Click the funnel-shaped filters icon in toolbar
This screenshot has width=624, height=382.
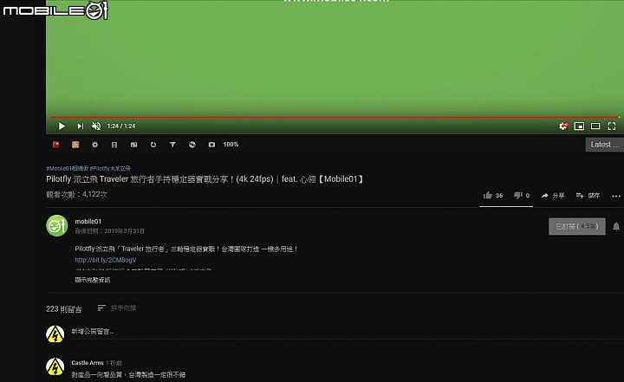click(x=172, y=145)
